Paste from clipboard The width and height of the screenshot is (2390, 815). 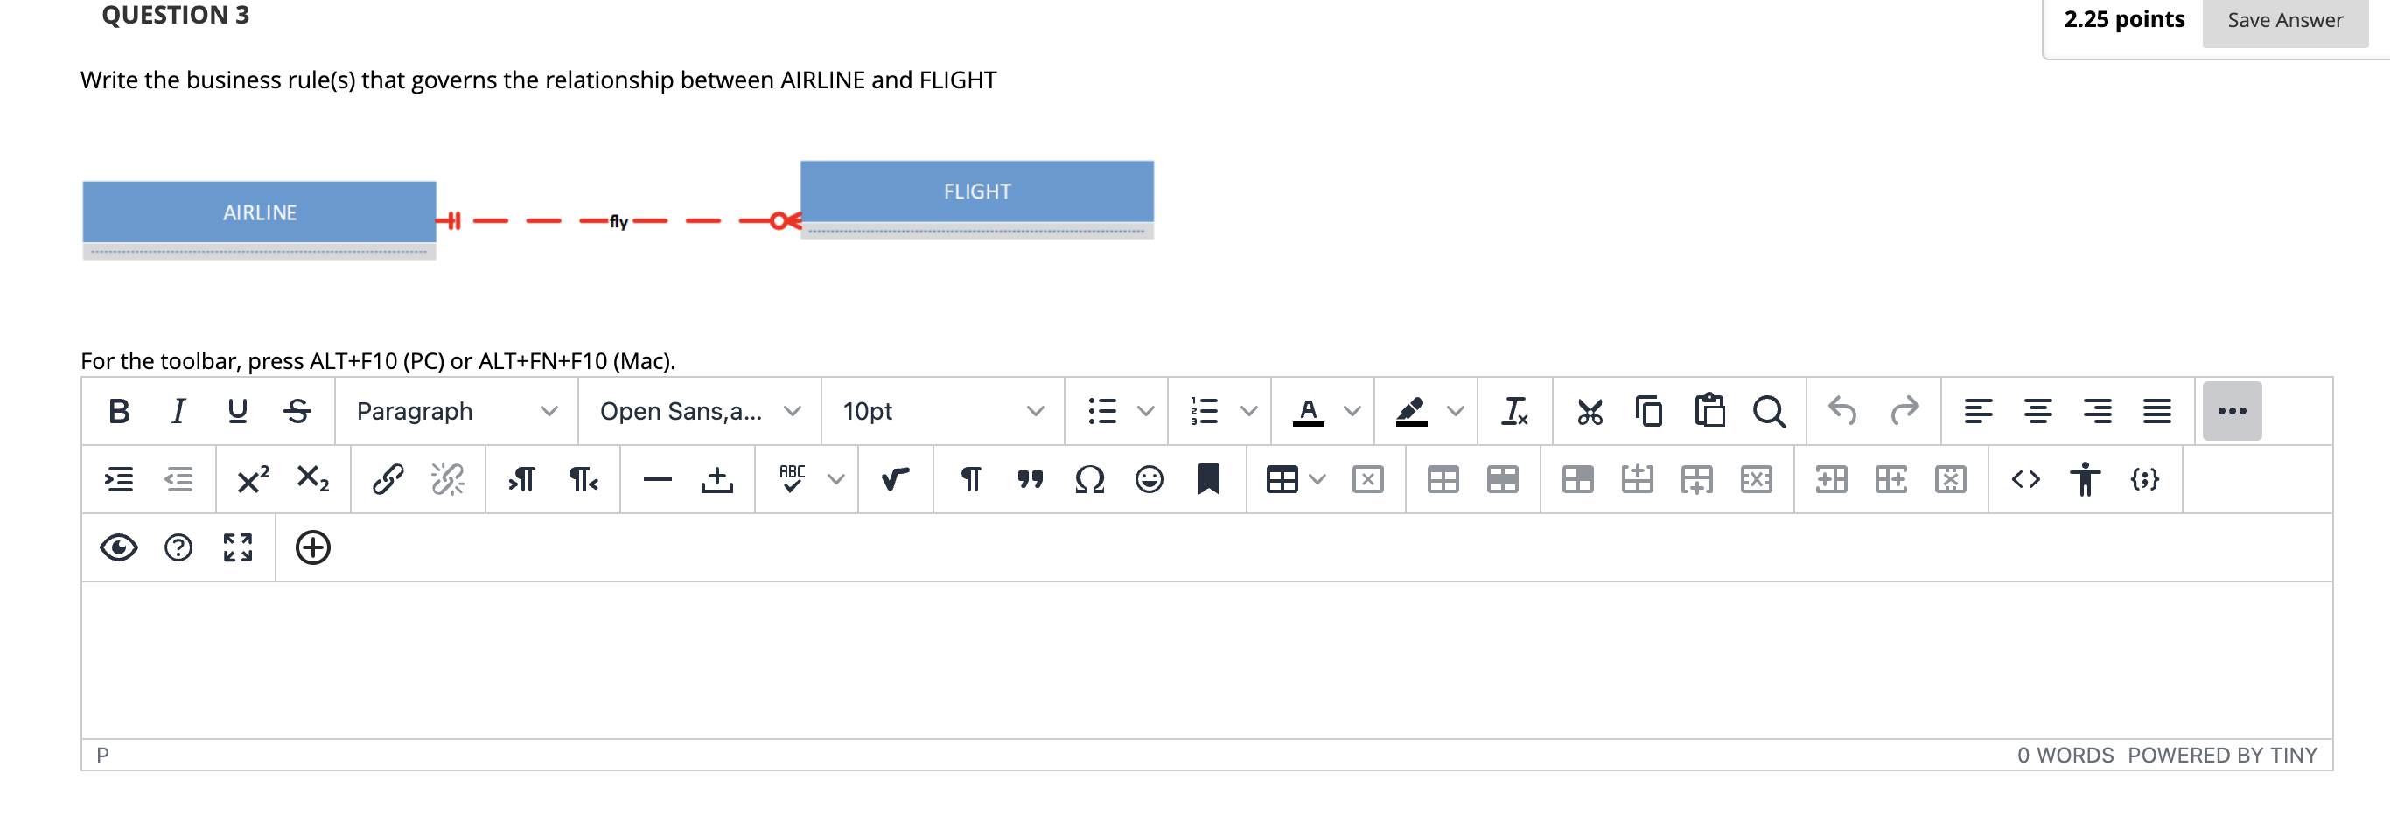point(1709,411)
